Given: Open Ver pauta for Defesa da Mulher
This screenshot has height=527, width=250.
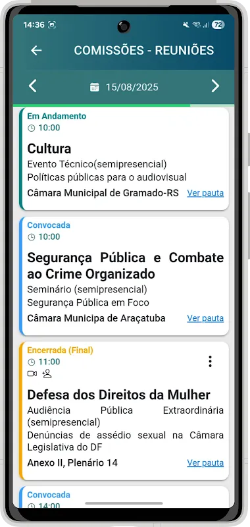Looking at the screenshot, I should coord(205,463).
